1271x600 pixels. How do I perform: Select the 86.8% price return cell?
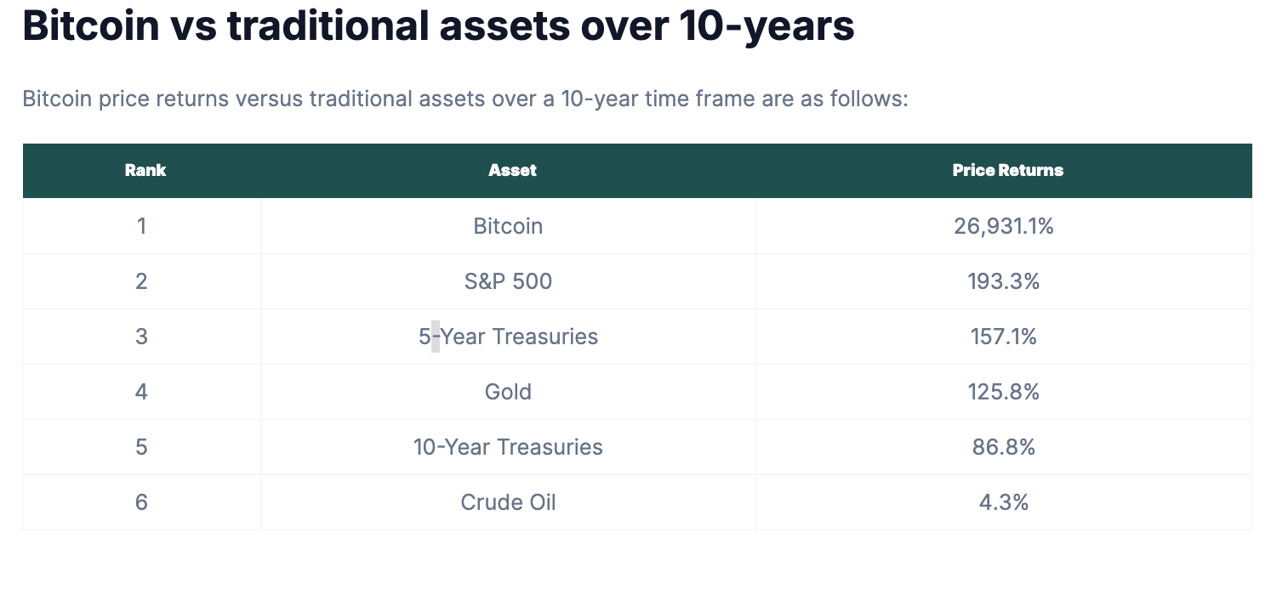1004,447
